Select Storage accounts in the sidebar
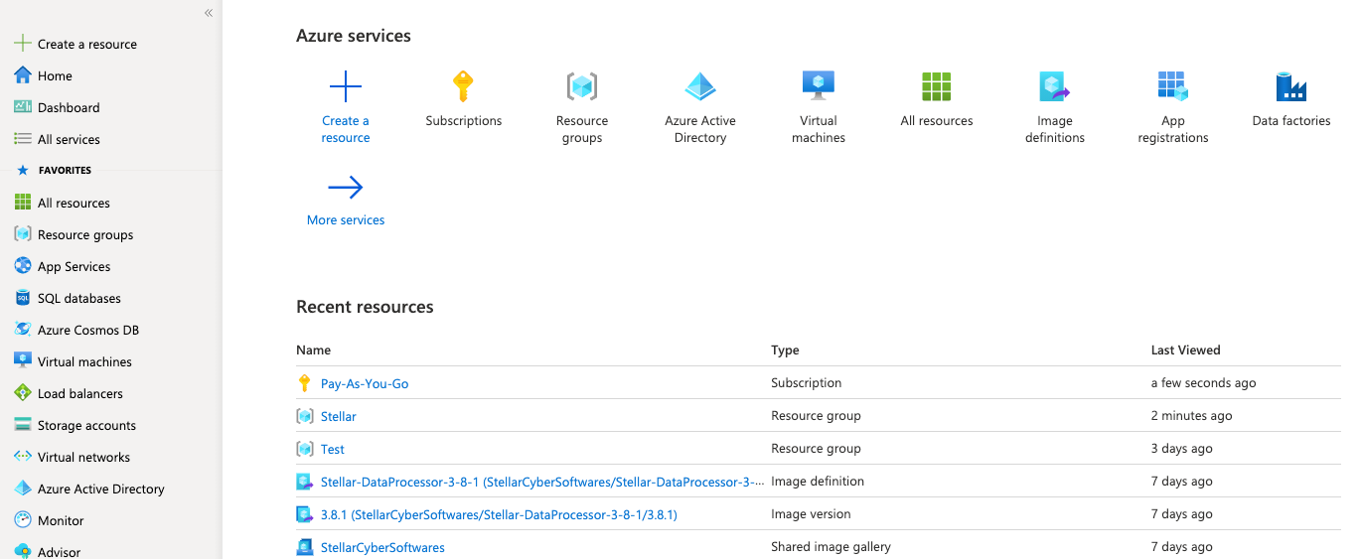Image resolution: width=1362 pixels, height=559 pixels. coord(86,425)
